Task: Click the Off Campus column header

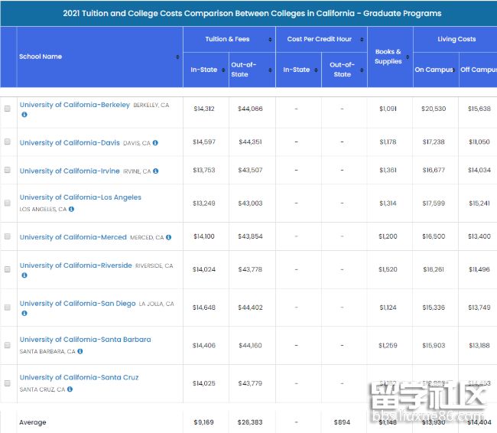Action: click(x=478, y=70)
